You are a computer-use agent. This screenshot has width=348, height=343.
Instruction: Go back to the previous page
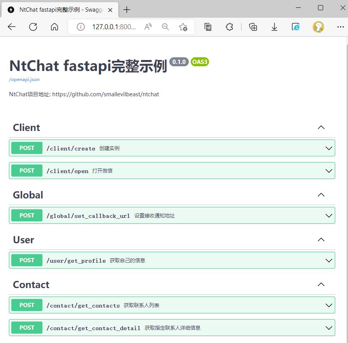coord(12,27)
